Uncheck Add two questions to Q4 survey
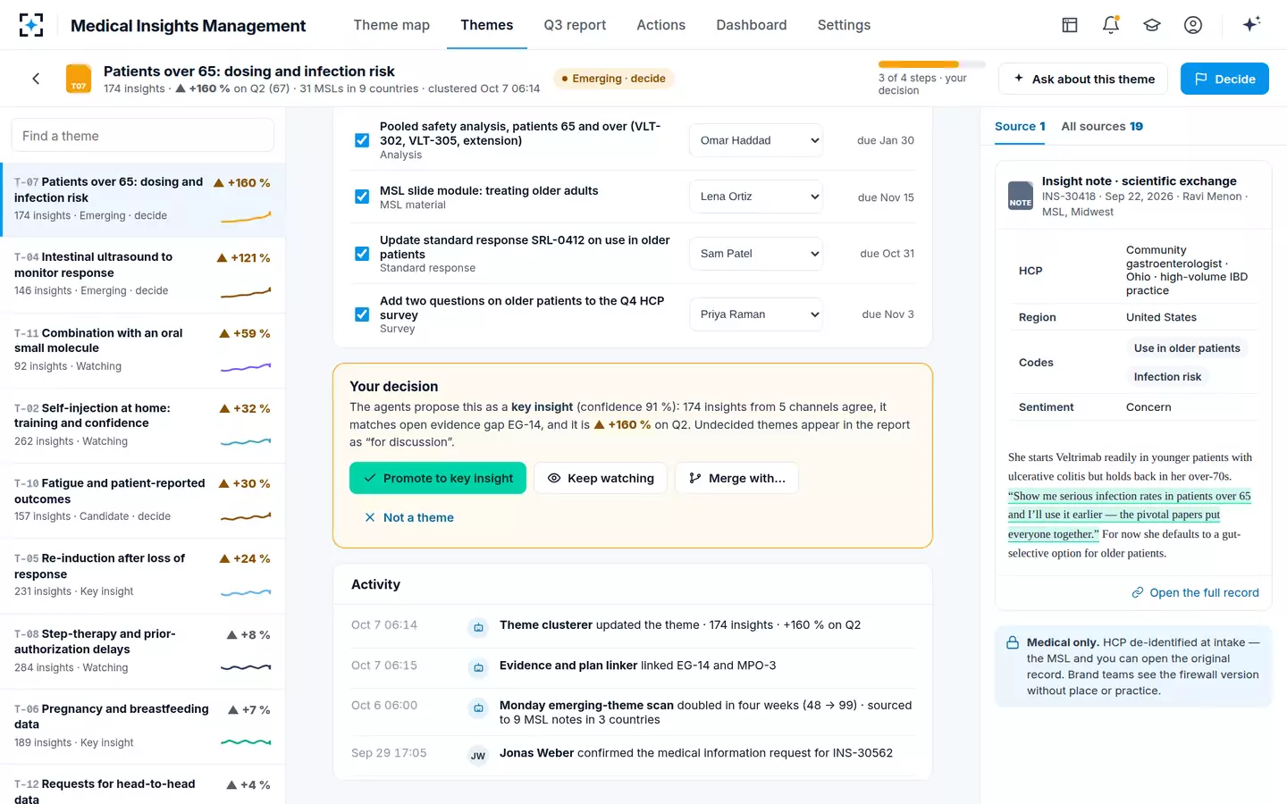Image resolution: width=1287 pixels, height=804 pixels. coord(362,314)
